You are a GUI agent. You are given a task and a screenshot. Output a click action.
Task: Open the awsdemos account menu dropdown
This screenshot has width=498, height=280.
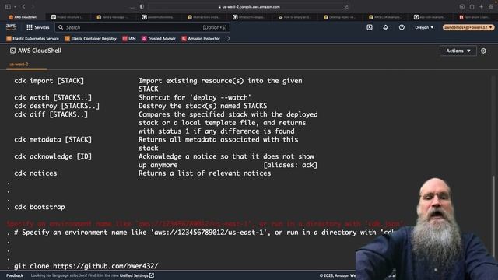(468, 27)
